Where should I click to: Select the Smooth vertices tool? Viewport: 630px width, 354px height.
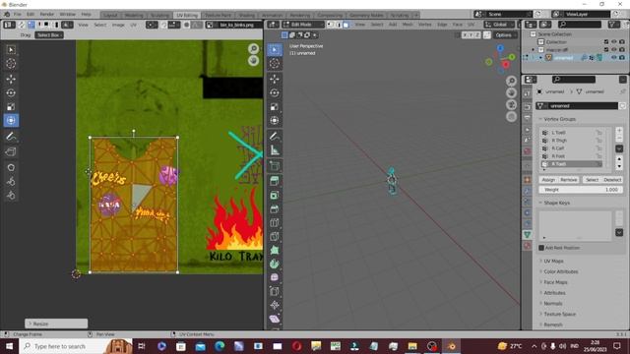(x=275, y=277)
